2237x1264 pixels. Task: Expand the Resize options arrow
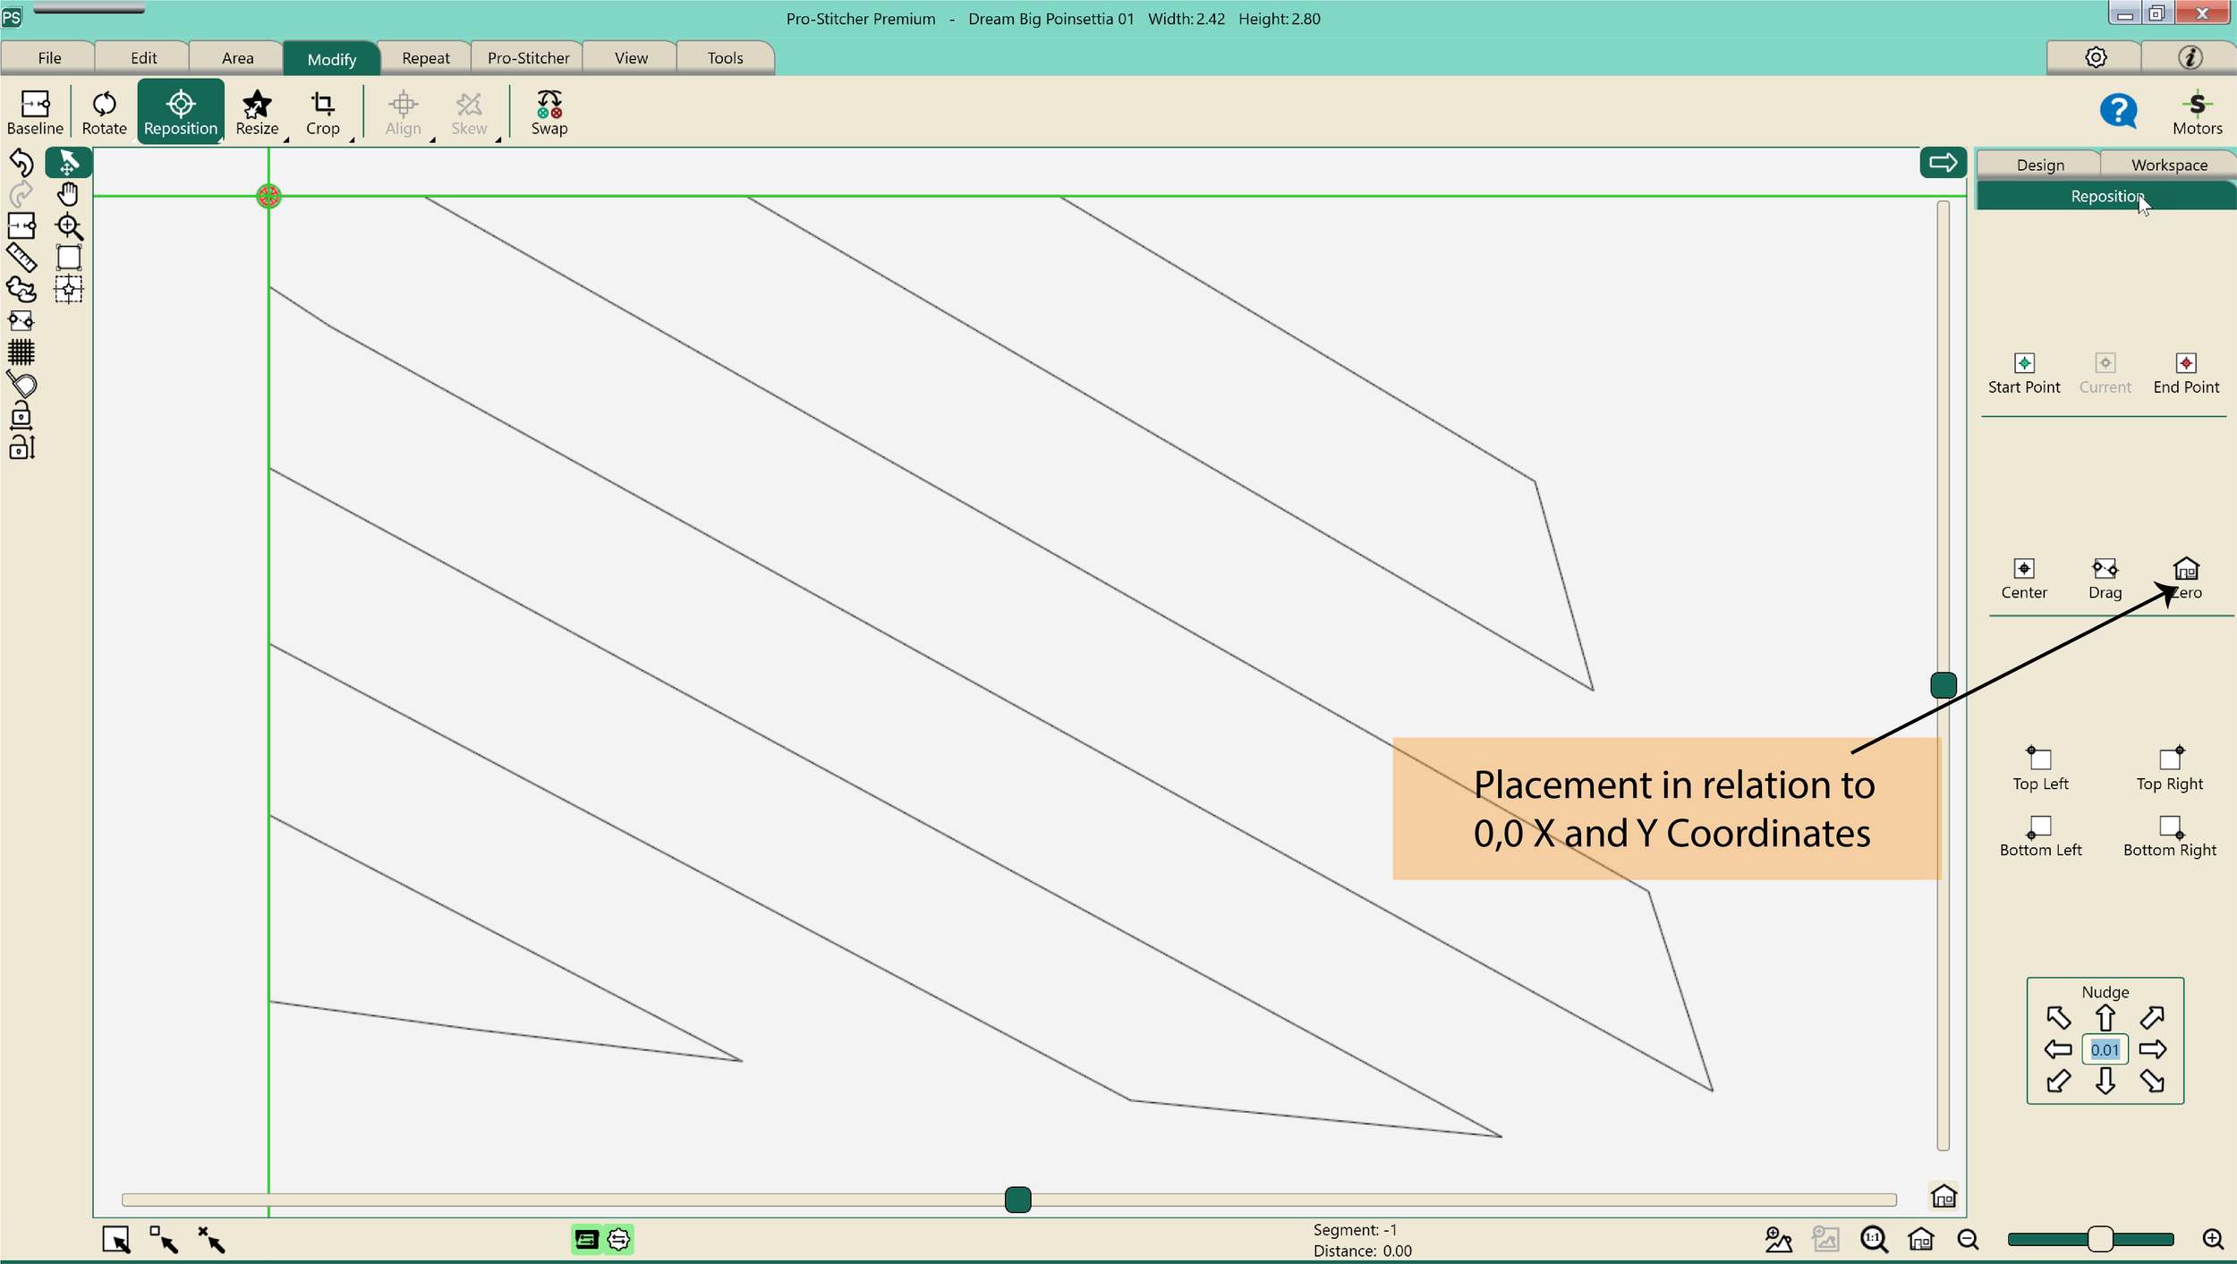coord(286,140)
